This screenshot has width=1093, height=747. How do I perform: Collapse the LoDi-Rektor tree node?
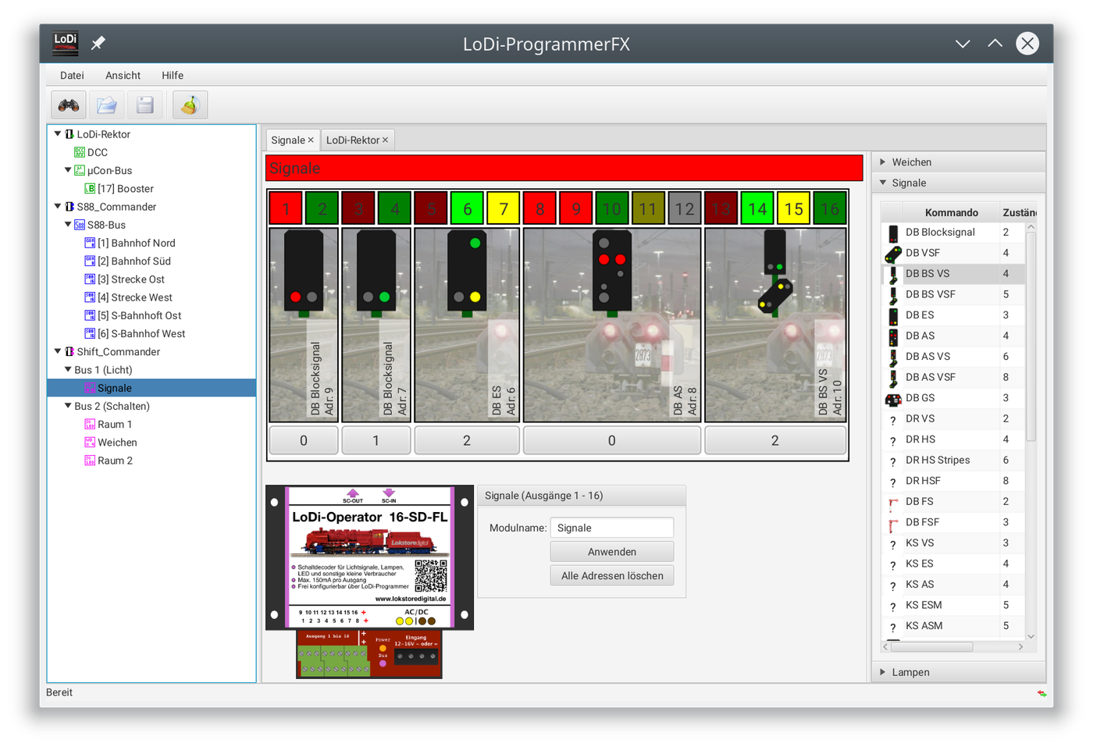click(x=58, y=134)
